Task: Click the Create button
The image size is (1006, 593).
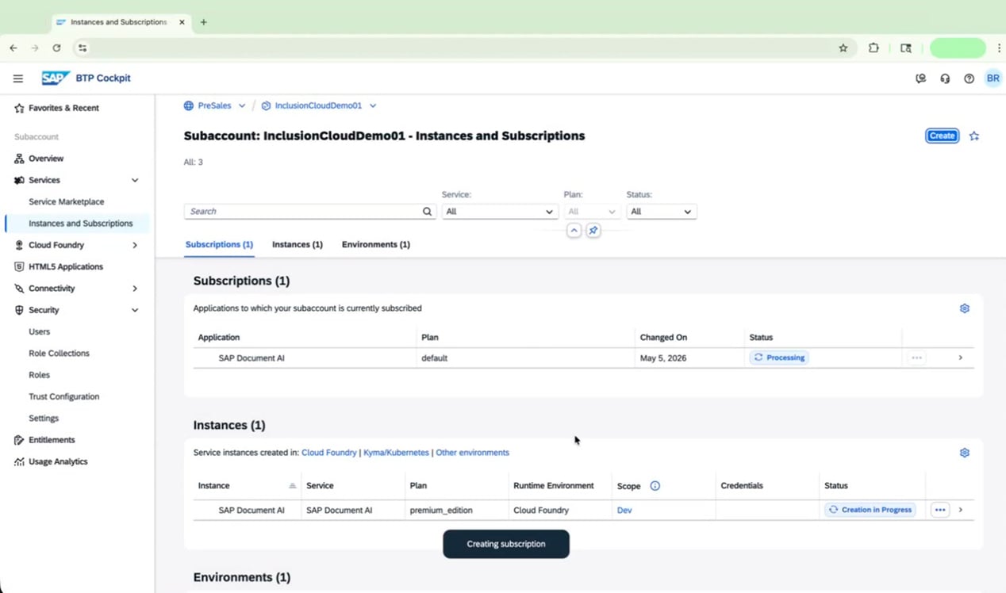Action: [942, 136]
